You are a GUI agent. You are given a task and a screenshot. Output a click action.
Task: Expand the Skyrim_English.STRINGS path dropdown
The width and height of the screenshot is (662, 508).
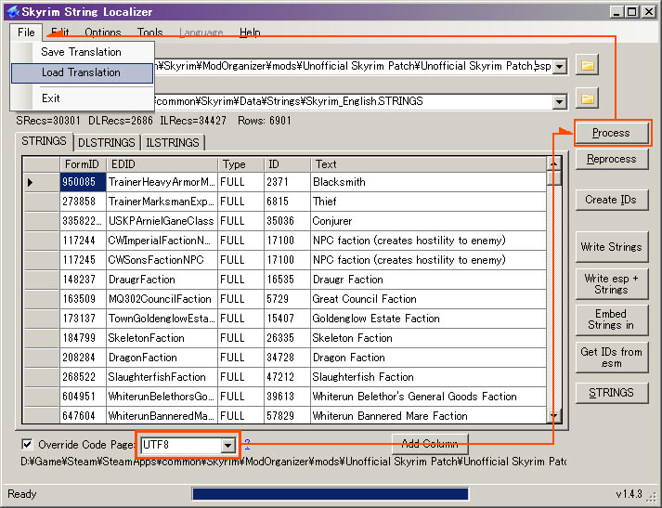pyautogui.click(x=560, y=102)
